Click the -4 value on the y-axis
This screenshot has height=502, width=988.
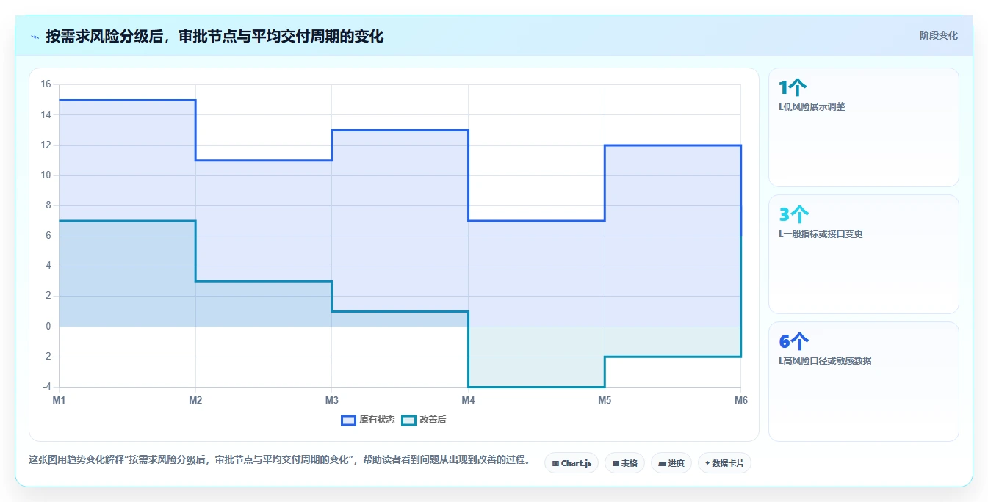tap(46, 387)
